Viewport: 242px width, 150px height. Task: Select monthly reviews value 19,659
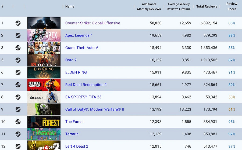coord(156,35)
